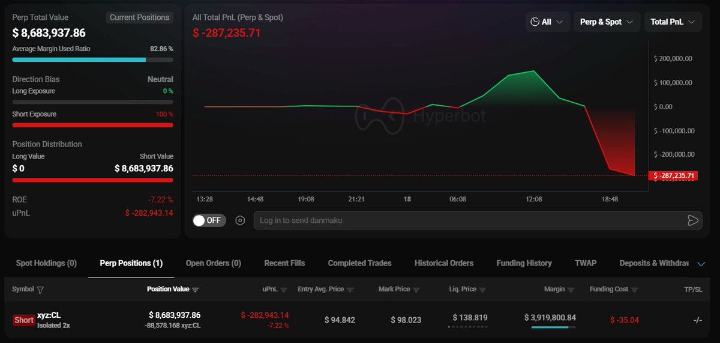Sort by Liq. Price icon

pyautogui.click(x=482, y=290)
